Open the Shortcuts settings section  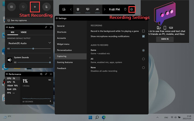[x=62, y=32]
